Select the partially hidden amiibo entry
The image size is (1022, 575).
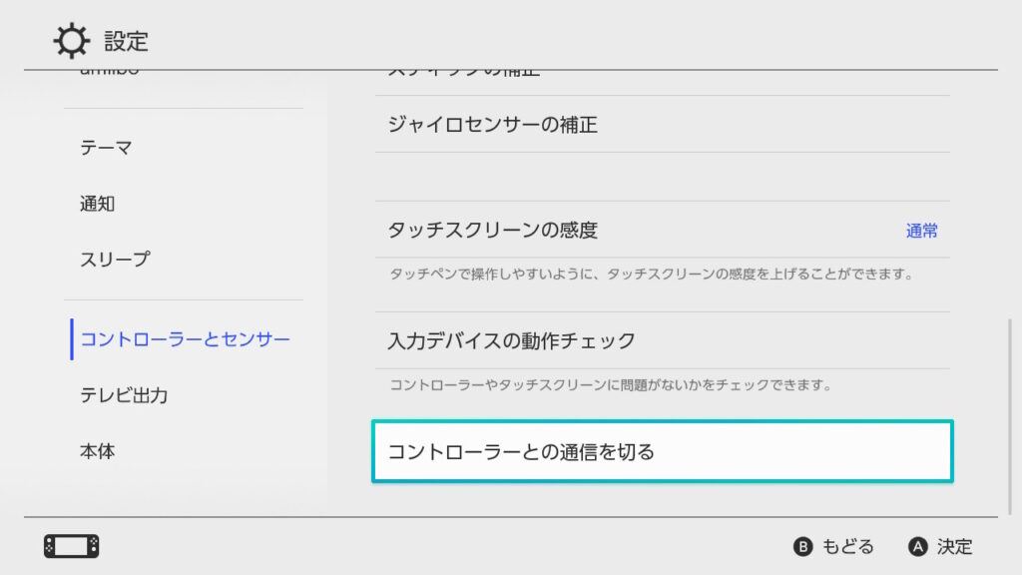click(x=110, y=71)
